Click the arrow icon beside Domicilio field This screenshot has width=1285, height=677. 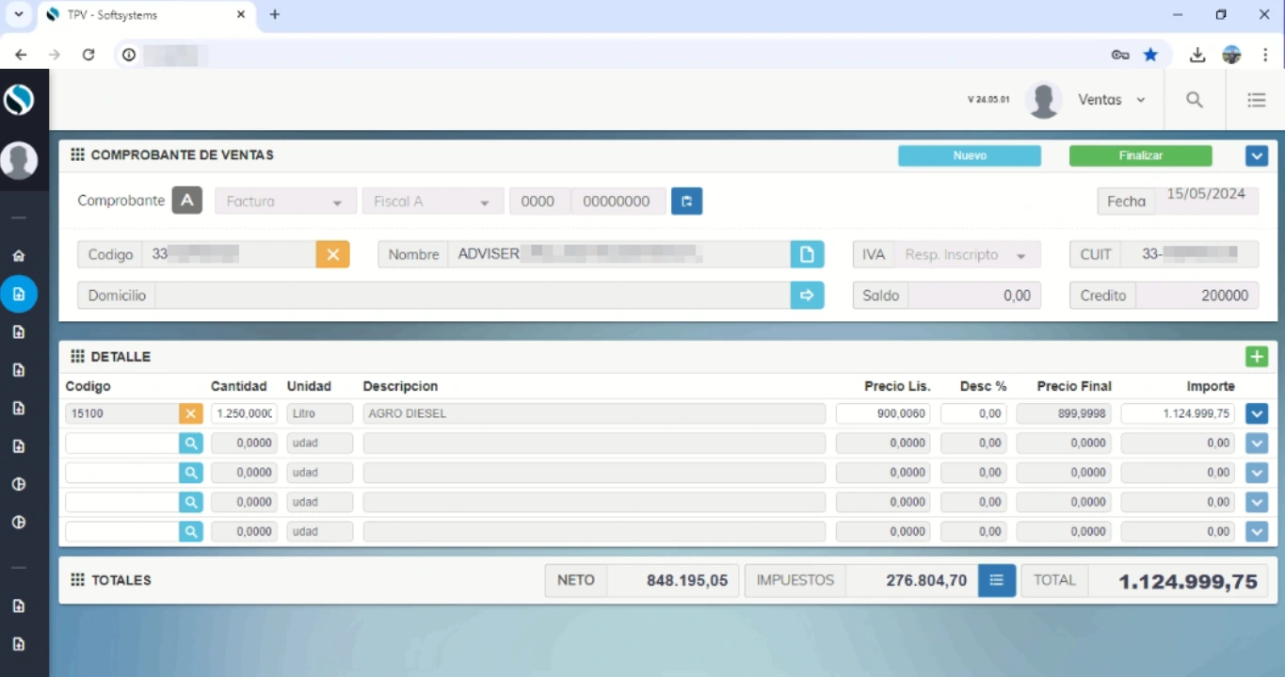(x=807, y=296)
